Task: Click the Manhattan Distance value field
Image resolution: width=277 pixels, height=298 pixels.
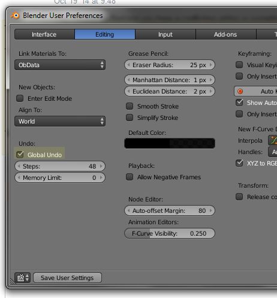Action: tap(170, 80)
